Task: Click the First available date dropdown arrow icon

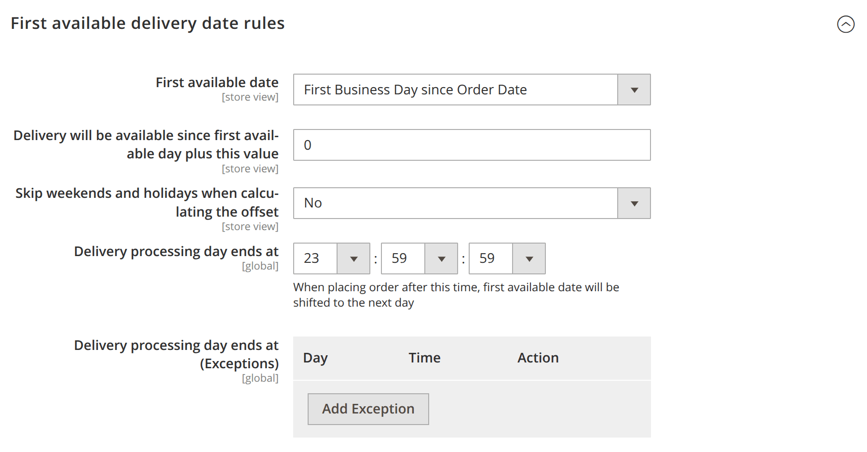Action: (633, 89)
